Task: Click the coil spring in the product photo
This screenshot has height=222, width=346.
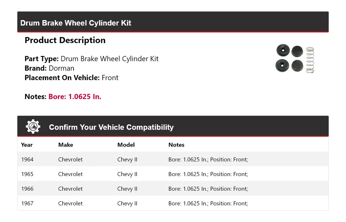Action: coord(310,60)
